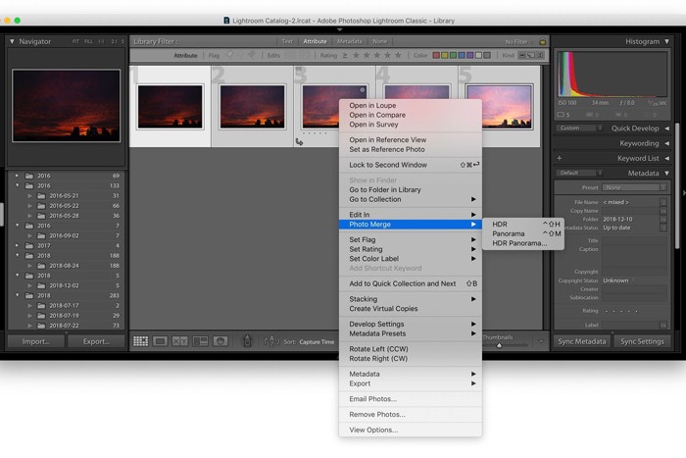Click the Import button
The height and width of the screenshot is (458, 686).
pos(36,341)
